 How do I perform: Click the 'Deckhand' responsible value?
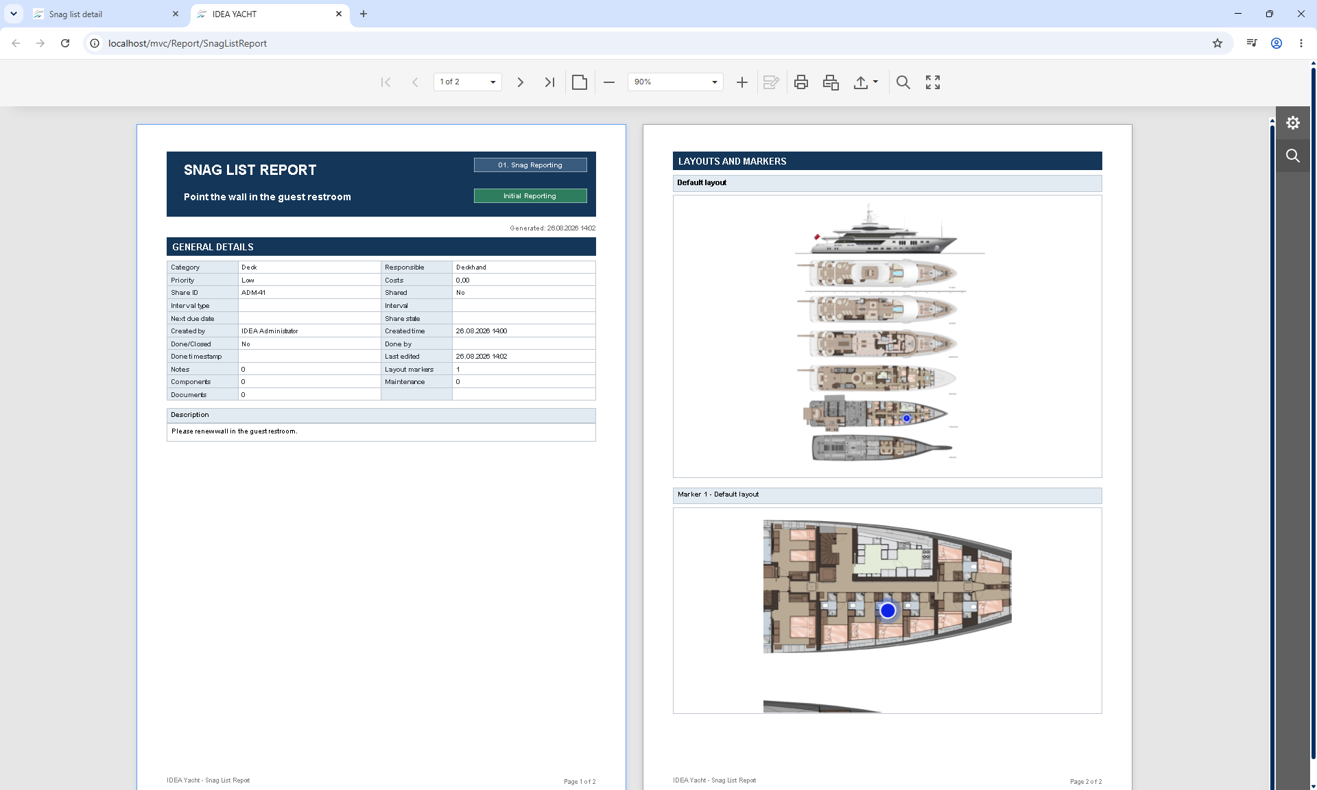471,267
